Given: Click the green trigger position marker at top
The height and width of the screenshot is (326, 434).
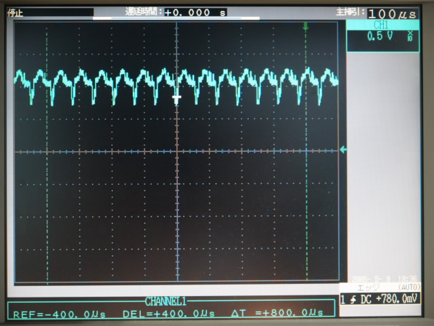Looking at the screenshot, I should coord(307,26).
